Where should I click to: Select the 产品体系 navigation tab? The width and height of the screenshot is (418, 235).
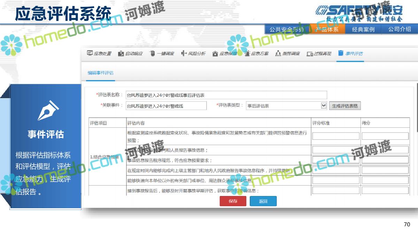(327, 29)
